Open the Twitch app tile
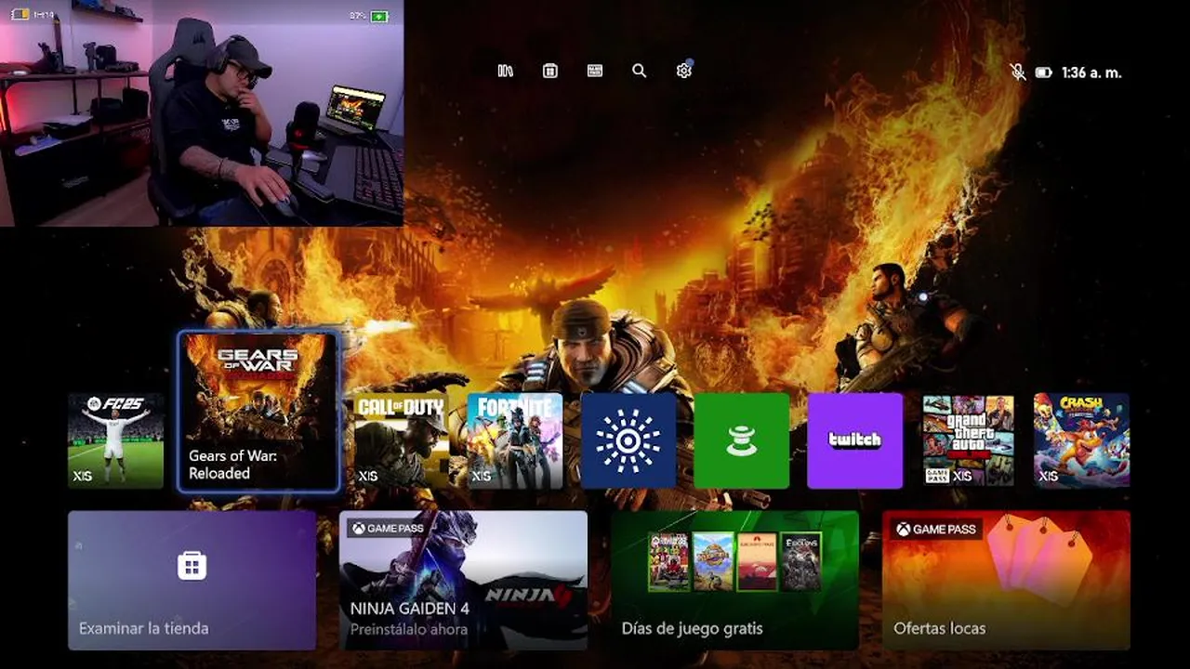This screenshot has height=669, width=1190. coord(855,440)
